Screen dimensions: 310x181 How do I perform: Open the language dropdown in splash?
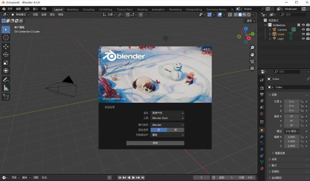(x=168, y=113)
